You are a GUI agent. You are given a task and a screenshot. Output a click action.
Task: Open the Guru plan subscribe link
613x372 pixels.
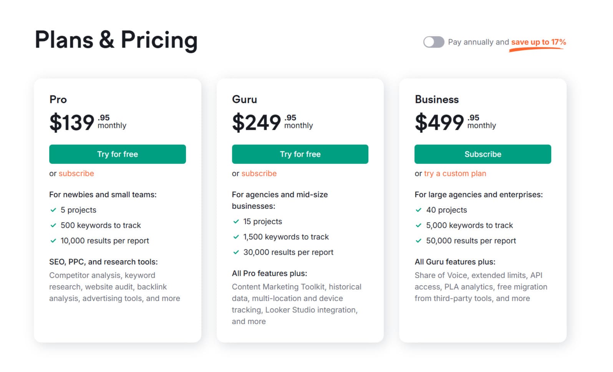[259, 173]
